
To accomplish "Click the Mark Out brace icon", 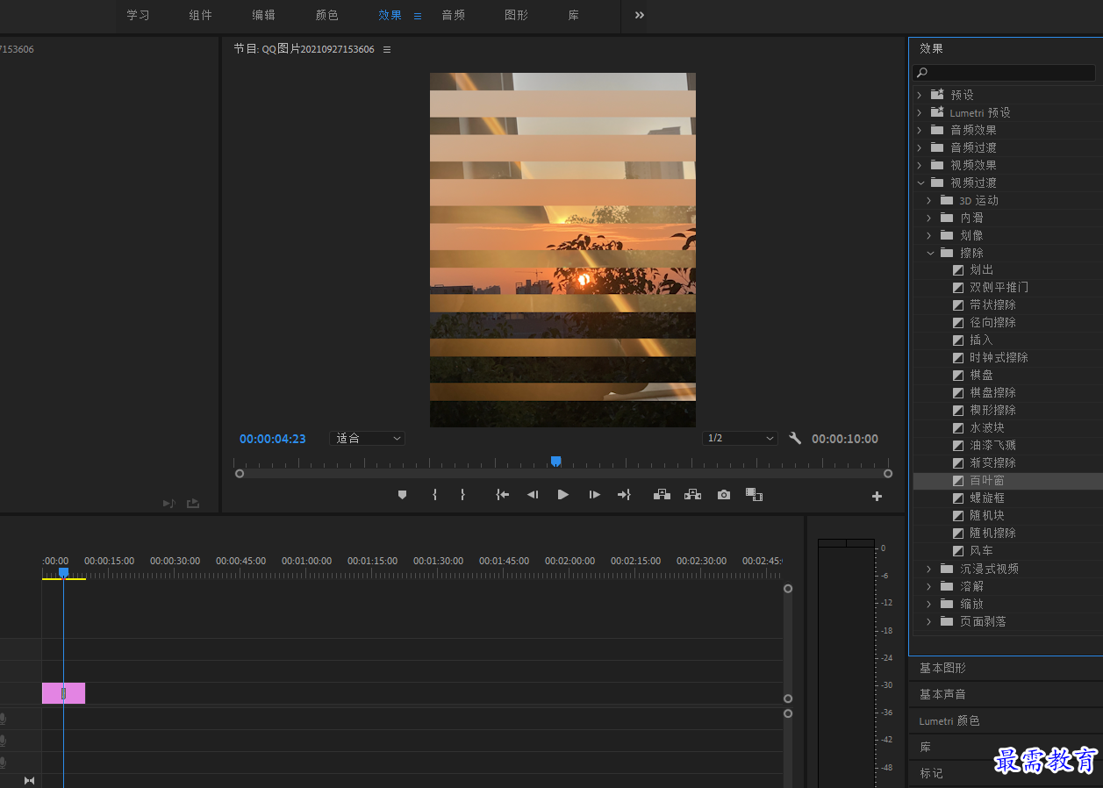I will tap(462, 495).
